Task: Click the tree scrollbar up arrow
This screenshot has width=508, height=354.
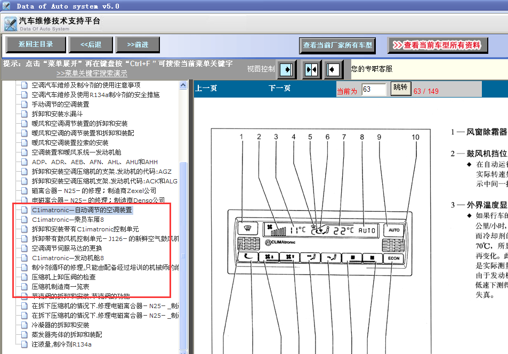Action: pyautogui.click(x=183, y=85)
